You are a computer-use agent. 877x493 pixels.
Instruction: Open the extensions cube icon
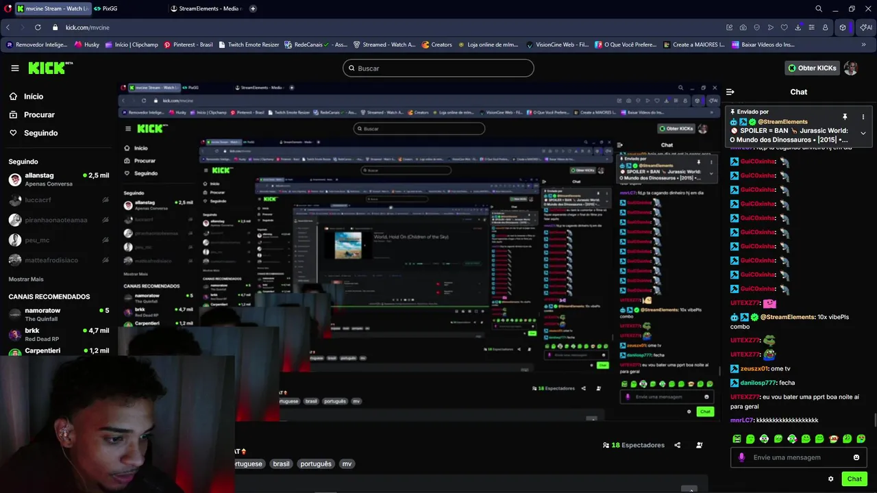[843, 27]
